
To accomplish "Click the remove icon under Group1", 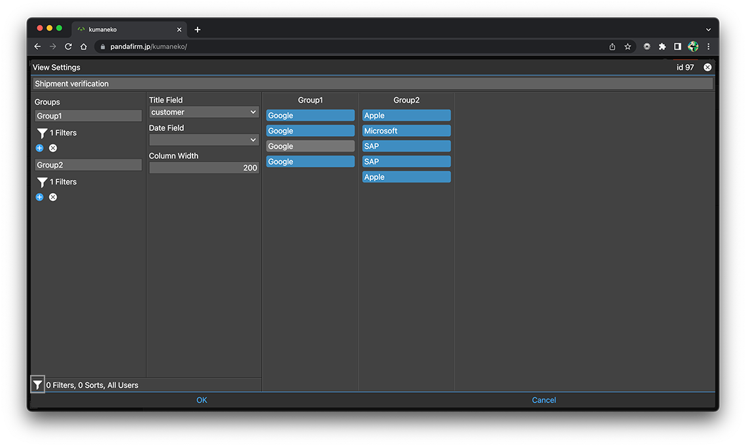I will (53, 148).
